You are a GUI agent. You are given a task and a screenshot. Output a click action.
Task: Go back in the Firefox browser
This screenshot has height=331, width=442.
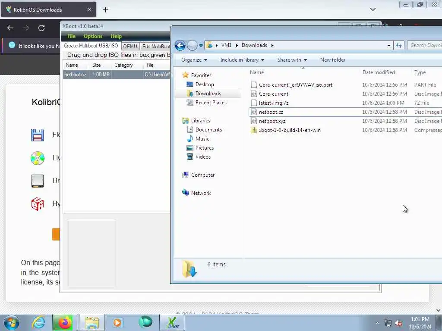click(x=10, y=28)
